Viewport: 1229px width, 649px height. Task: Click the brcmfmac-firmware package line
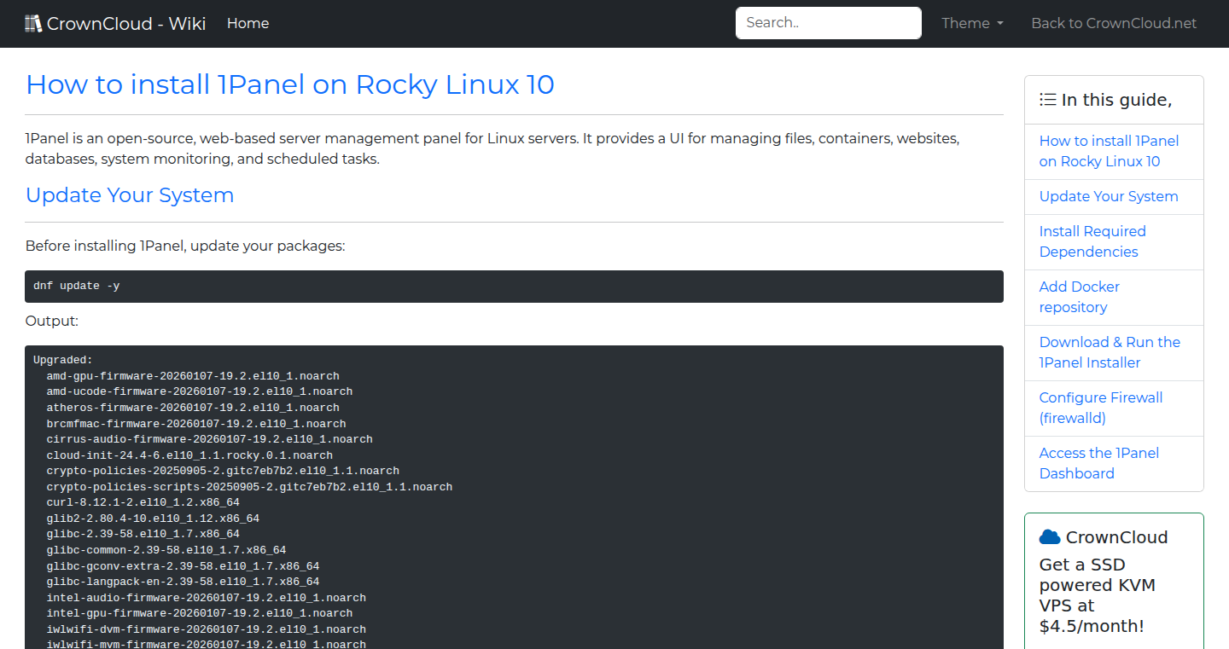point(196,424)
